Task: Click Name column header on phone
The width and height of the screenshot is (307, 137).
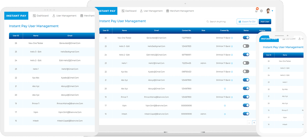Action: pyautogui.click(x=285, y=55)
